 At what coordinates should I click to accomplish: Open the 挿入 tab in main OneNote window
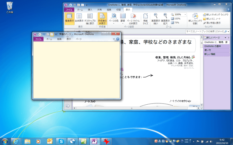click(90, 10)
